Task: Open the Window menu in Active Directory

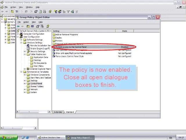Action: [29, 7]
